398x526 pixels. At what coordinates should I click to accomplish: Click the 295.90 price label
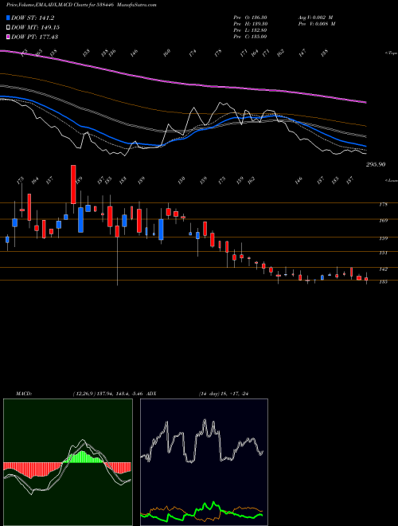[x=375, y=164]
